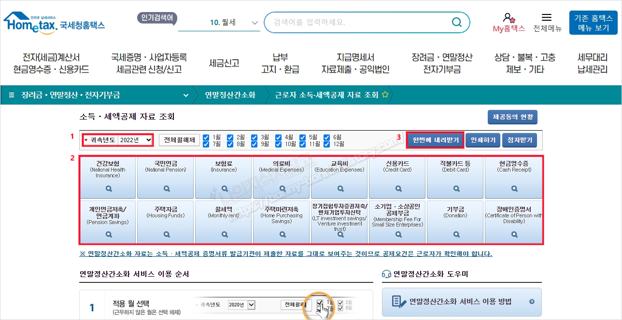The height and width of the screenshot is (320, 622).
Task: Click the 공제요건 notice link
Action: [286, 254]
